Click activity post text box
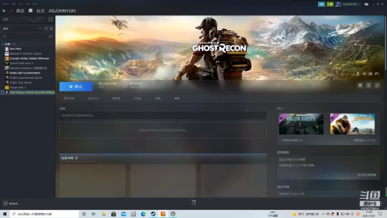Screen dimensions: 387x218 [163, 115]
